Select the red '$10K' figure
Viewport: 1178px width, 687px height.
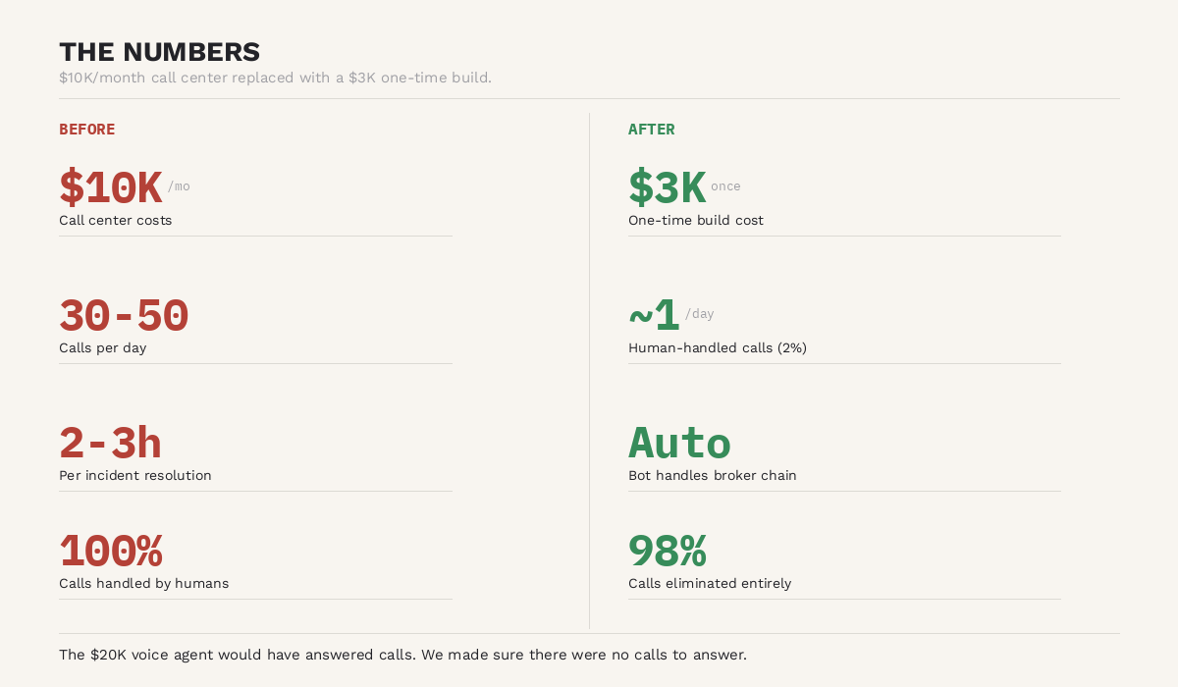click(x=110, y=187)
